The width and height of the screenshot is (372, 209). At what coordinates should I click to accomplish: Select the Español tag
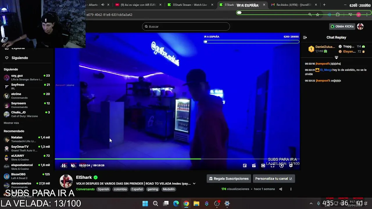click(x=137, y=189)
